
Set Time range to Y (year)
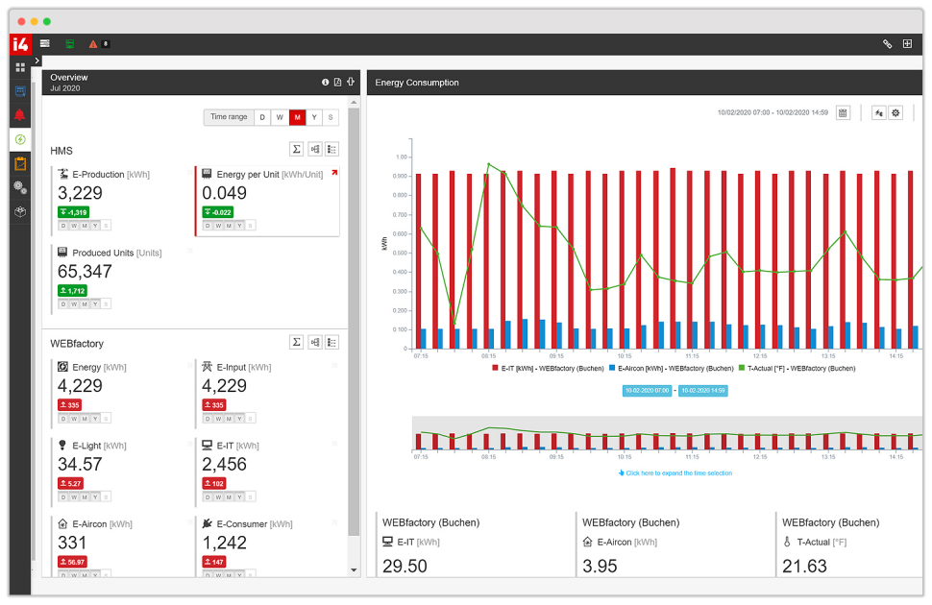point(314,117)
